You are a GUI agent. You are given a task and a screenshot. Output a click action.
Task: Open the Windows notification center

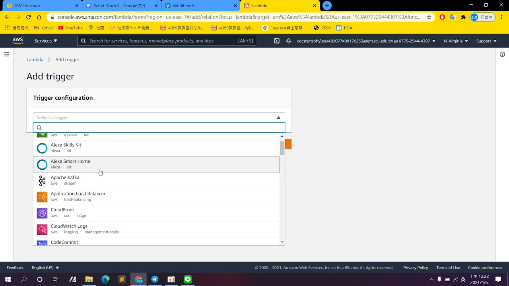[498, 279]
